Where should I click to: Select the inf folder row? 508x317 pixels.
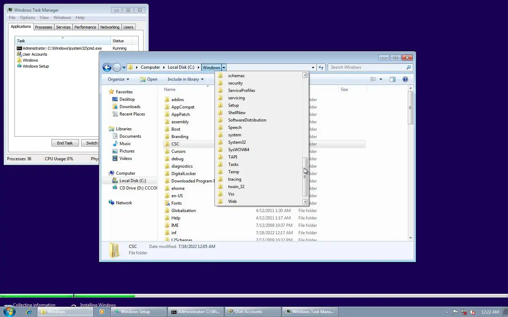(x=264, y=233)
